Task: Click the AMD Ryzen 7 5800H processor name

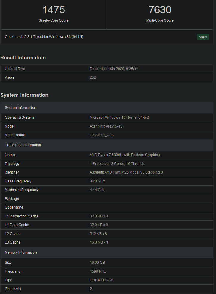Action: click(x=125, y=155)
